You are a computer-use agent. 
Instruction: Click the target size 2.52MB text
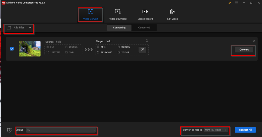[x=125, y=52]
